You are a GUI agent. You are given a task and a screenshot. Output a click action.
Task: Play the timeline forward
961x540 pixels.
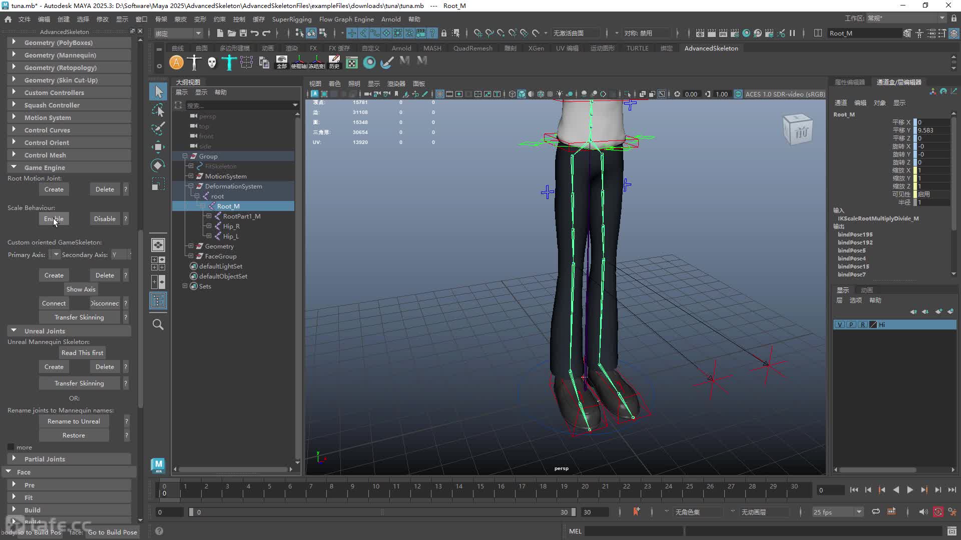coord(910,490)
